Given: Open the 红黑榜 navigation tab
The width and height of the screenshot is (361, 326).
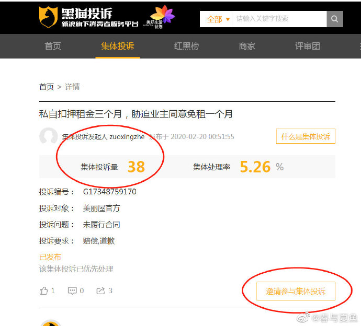Looking at the screenshot, I should click(186, 46).
